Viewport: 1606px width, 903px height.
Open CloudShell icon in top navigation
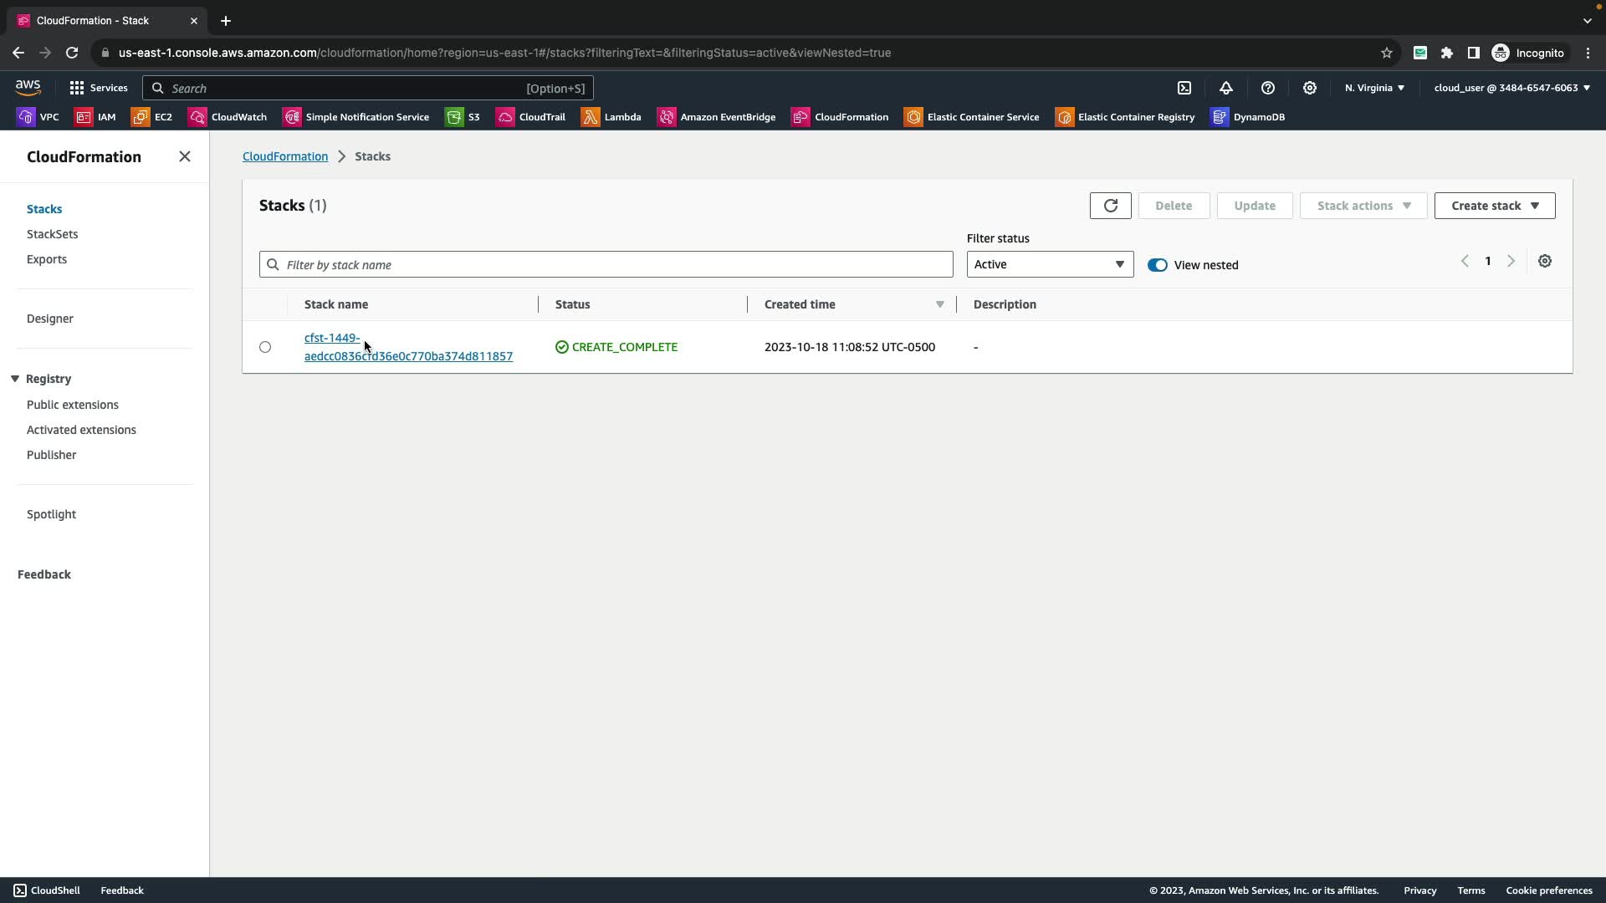1184,88
